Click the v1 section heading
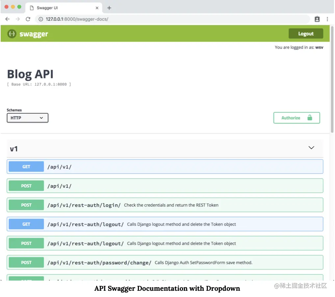Viewport: 335px width, 297px height. (14, 149)
